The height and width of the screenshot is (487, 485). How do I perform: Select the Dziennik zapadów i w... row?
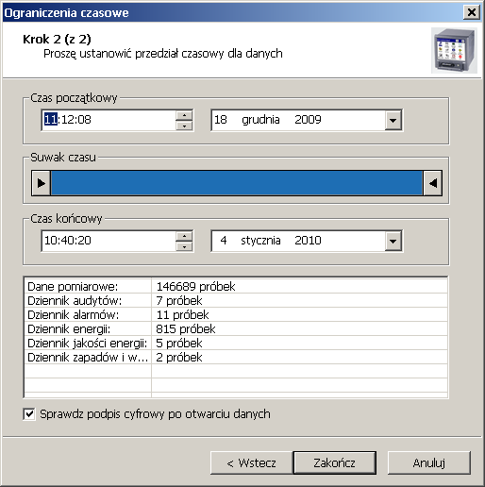coord(236,357)
